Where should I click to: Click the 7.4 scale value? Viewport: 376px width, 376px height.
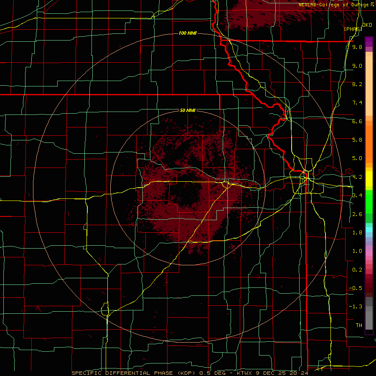point(357,103)
